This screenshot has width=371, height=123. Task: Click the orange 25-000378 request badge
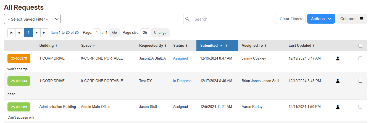(19, 58)
